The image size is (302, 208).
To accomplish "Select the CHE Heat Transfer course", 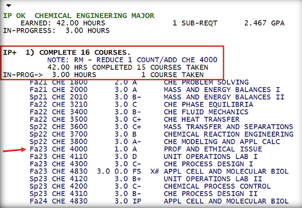I will pos(201,119).
